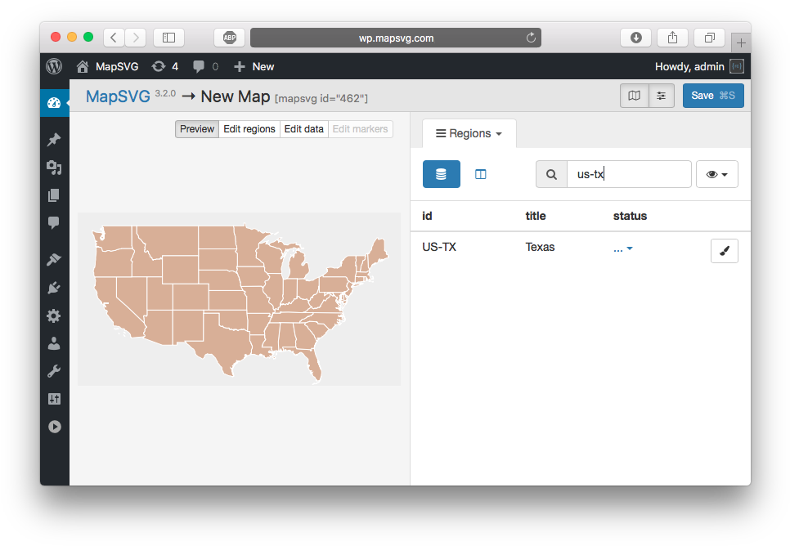This screenshot has height=546, width=790.
Task: Click the New content button
Action: tap(254, 66)
